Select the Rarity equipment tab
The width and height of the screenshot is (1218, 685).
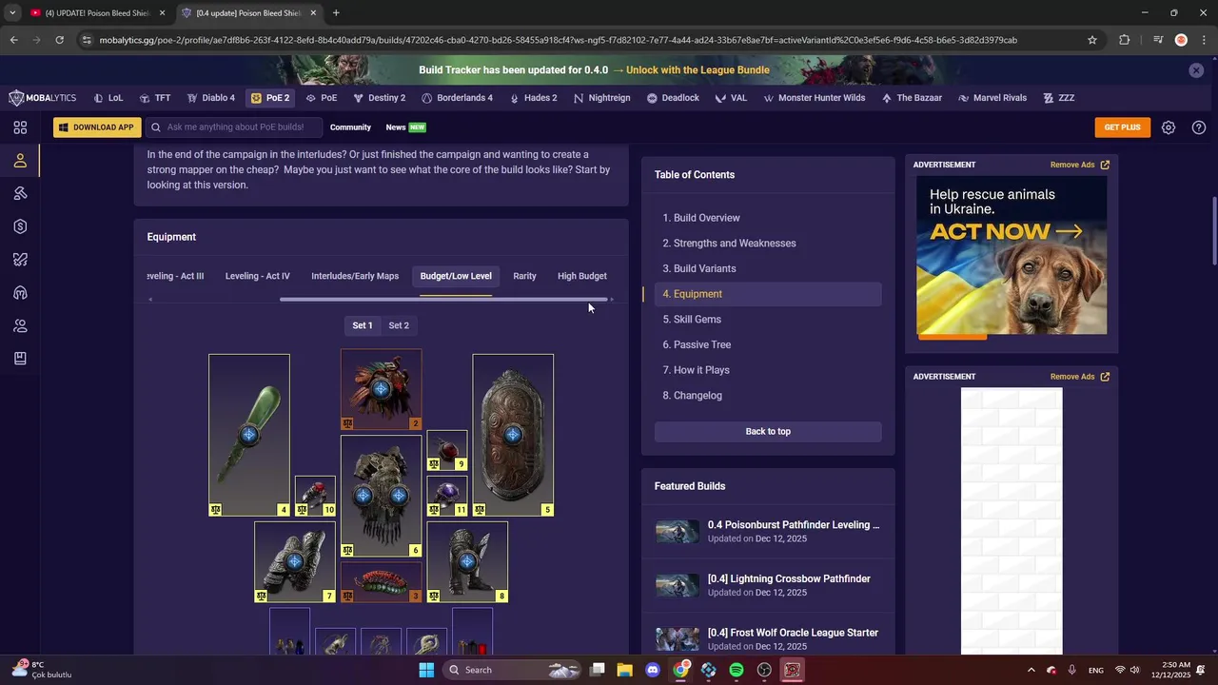click(524, 276)
